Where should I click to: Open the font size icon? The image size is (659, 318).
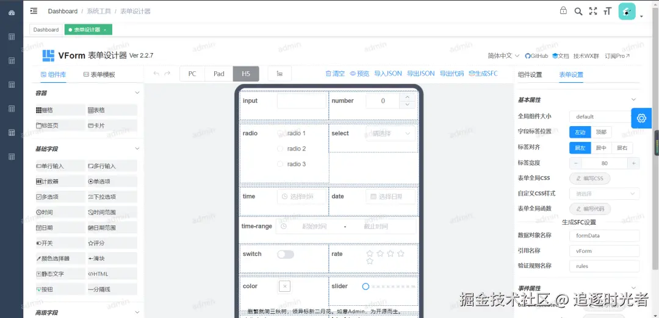point(607,12)
